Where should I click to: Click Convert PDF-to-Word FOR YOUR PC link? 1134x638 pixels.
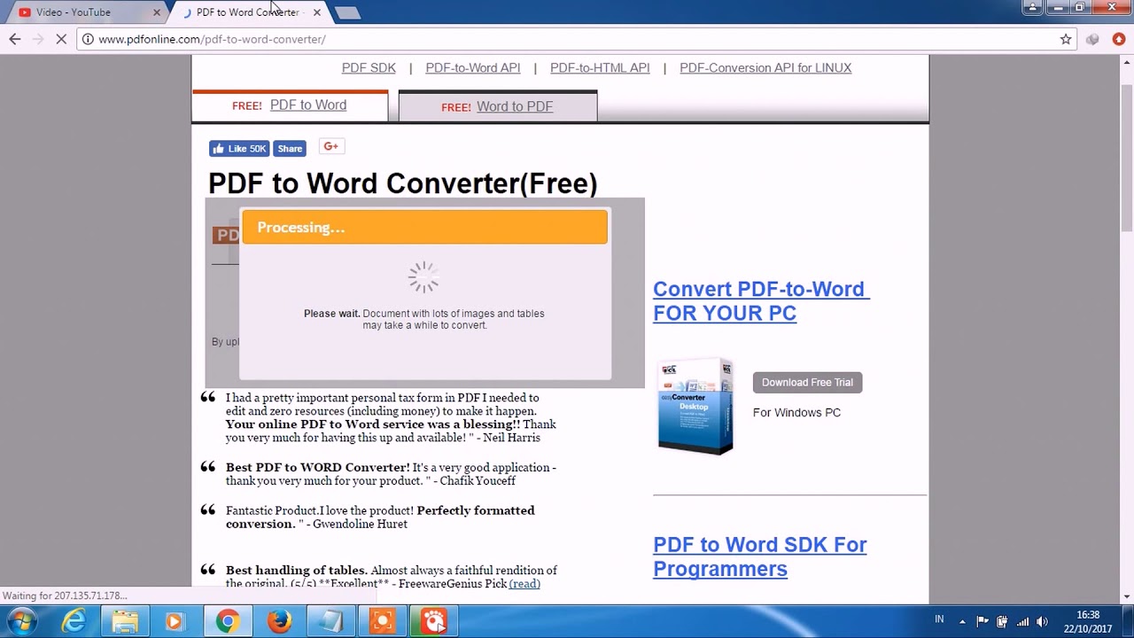(x=760, y=301)
